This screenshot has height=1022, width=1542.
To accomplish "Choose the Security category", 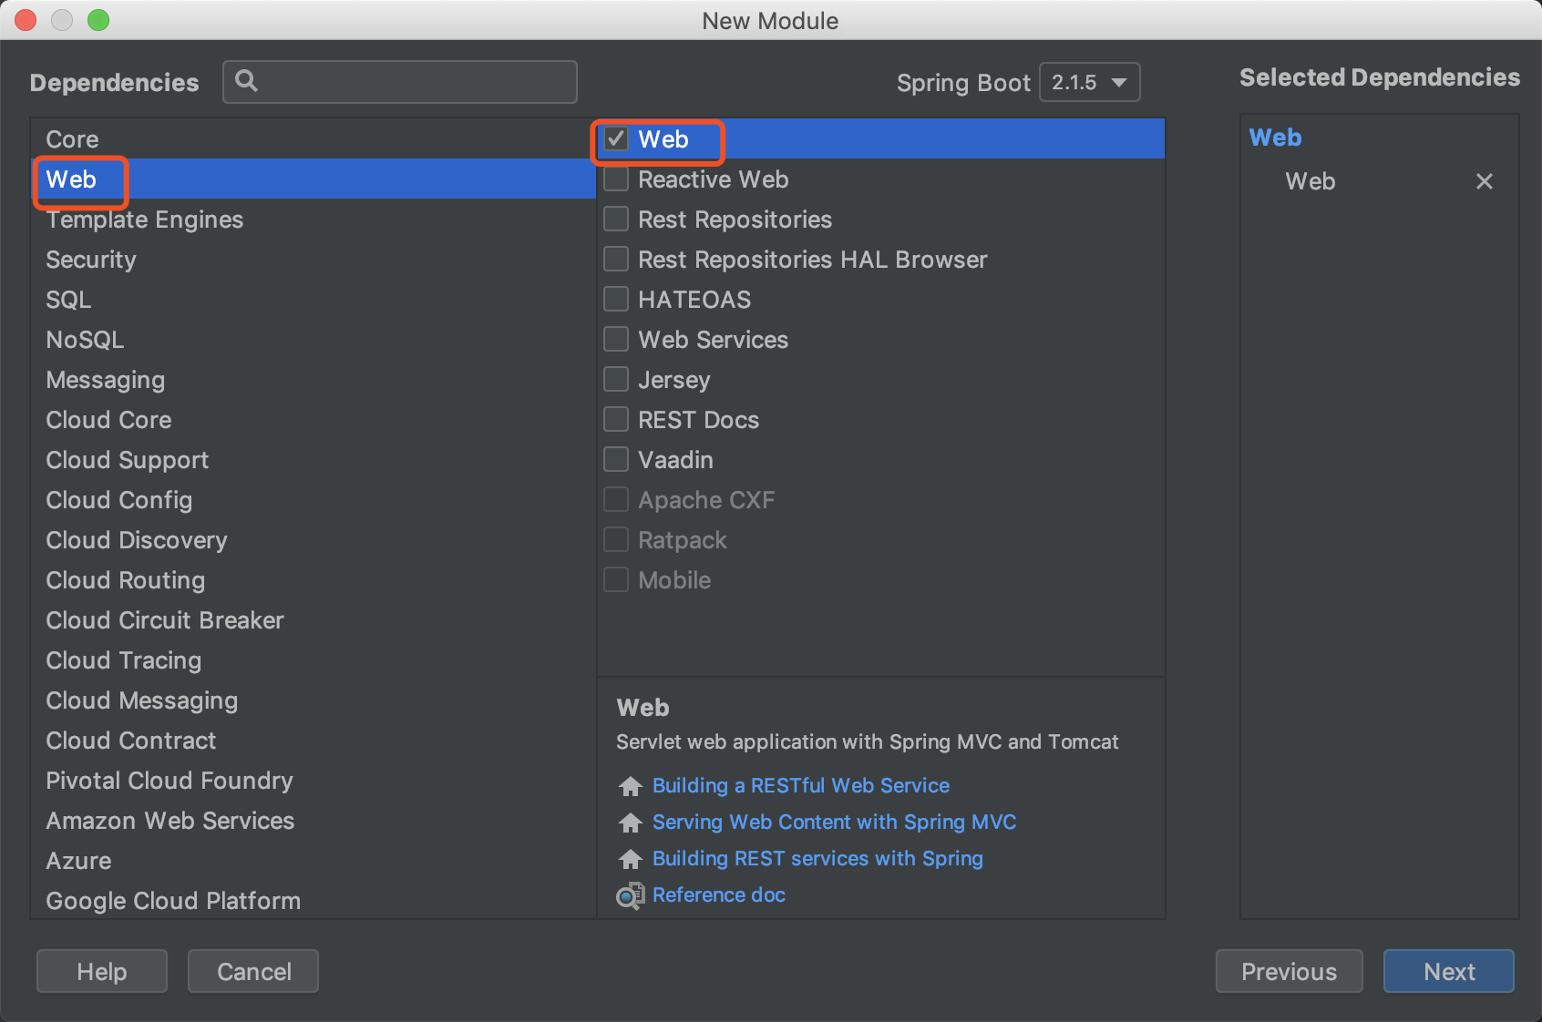I will pyautogui.click(x=314, y=260).
